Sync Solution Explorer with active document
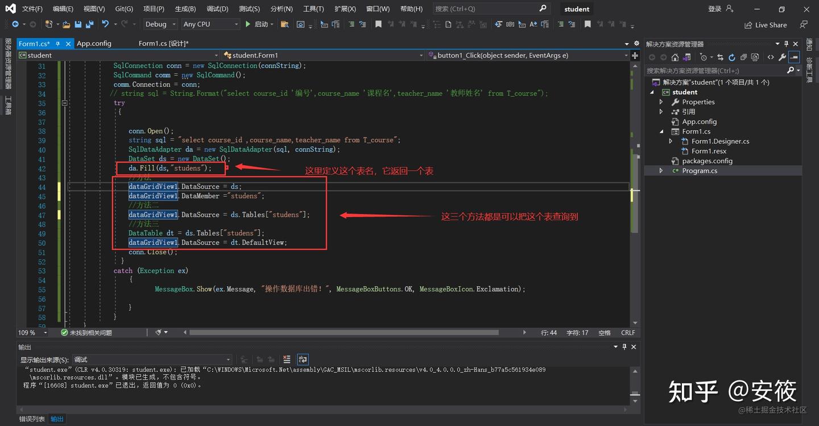The width and height of the screenshot is (819, 426). pos(721,57)
